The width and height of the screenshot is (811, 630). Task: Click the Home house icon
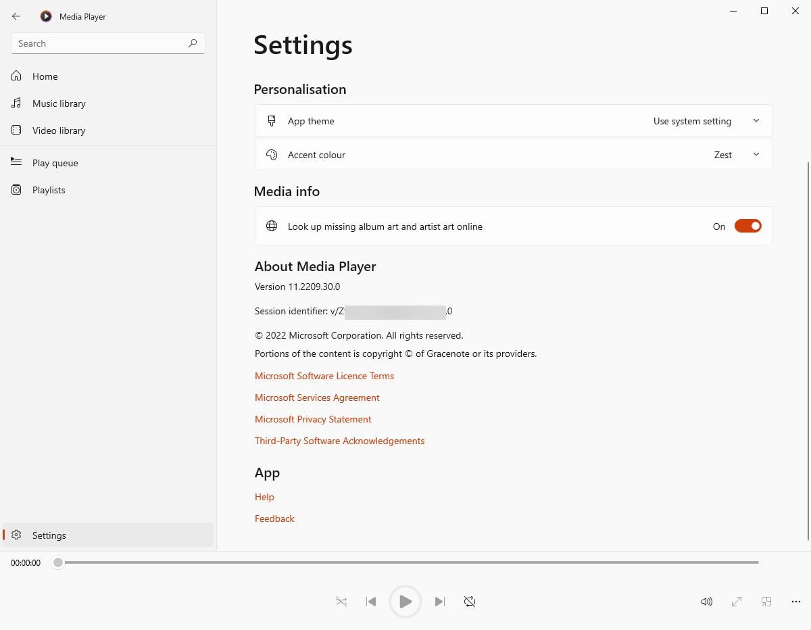click(16, 76)
